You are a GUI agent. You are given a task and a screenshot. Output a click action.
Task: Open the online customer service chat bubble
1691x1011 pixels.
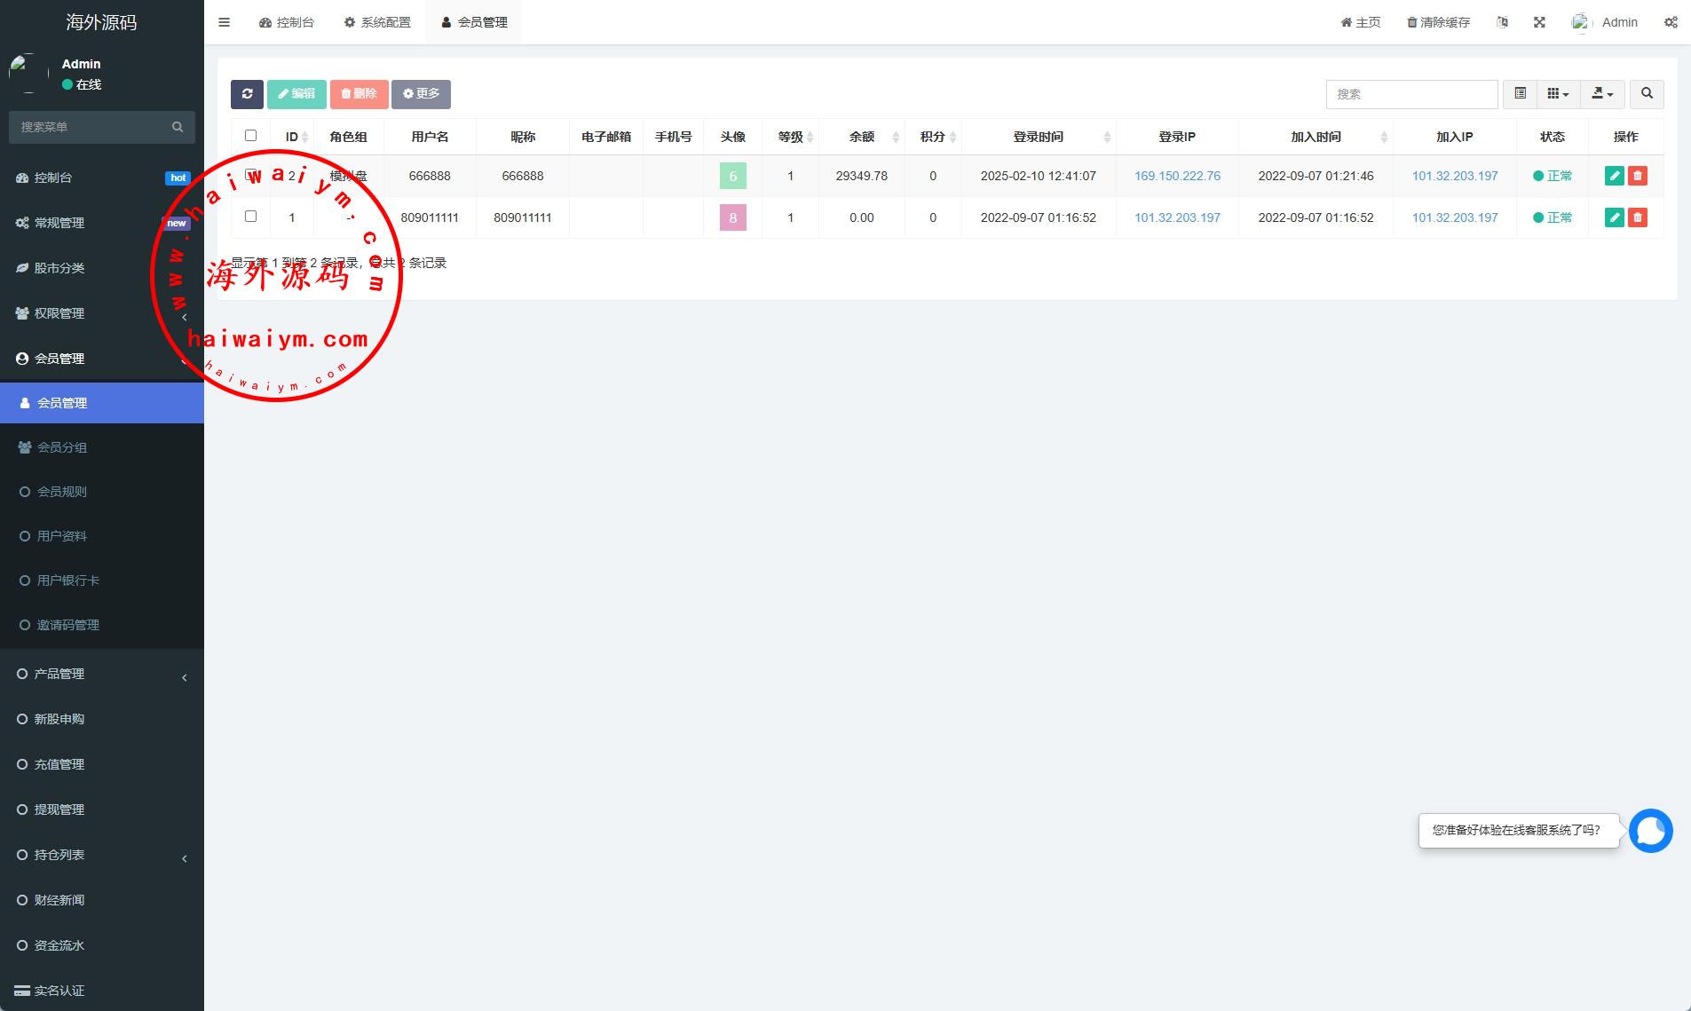pyautogui.click(x=1650, y=831)
